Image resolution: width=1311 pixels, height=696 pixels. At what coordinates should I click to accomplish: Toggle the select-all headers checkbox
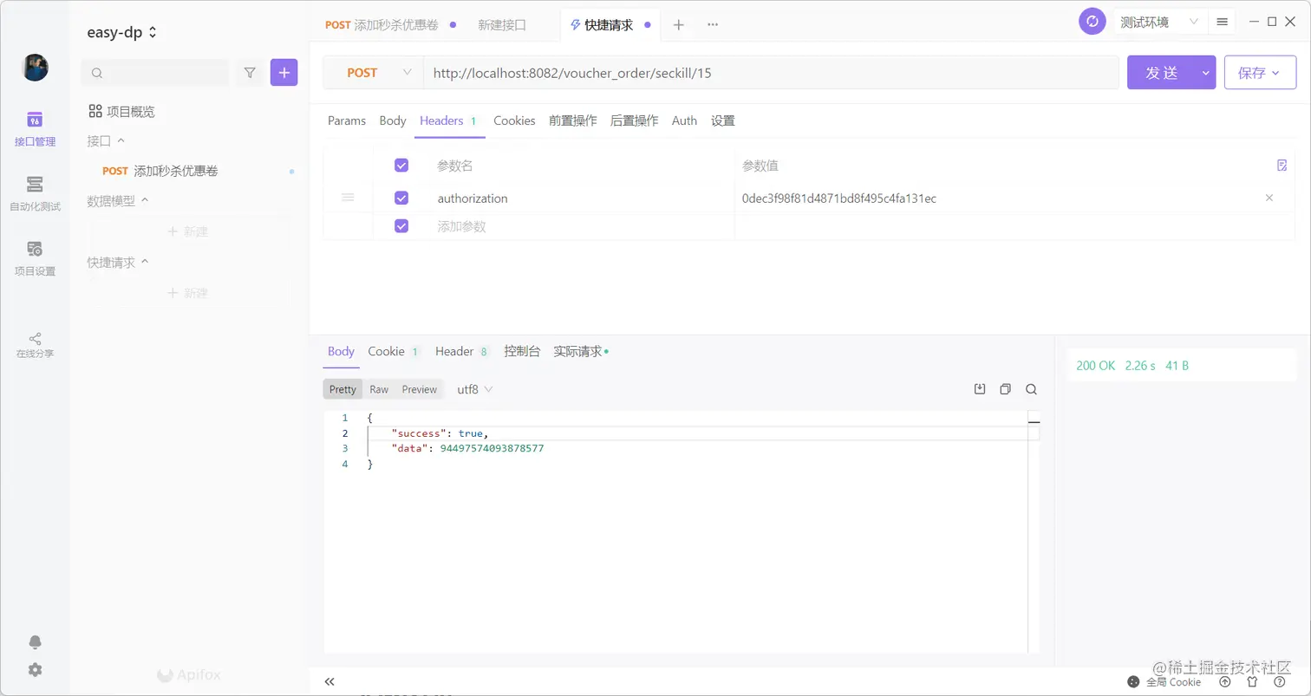point(401,166)
